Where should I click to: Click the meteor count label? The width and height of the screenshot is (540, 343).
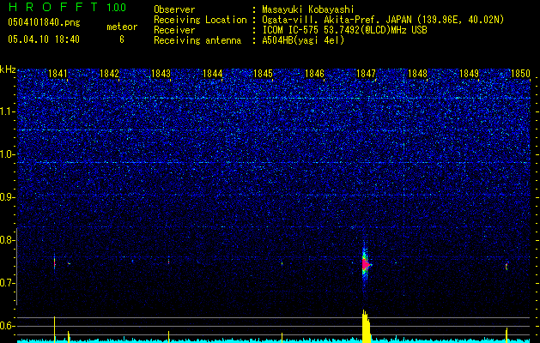(x=122, y=27)
